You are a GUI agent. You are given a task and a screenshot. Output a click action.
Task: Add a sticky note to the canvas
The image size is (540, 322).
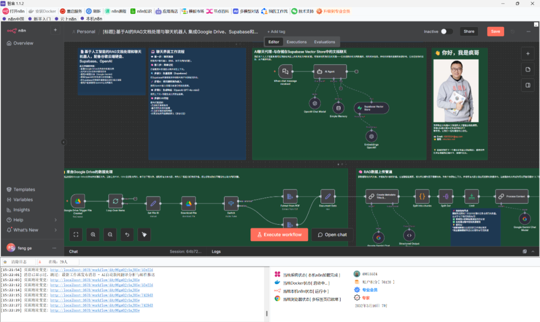click(527, 69)
